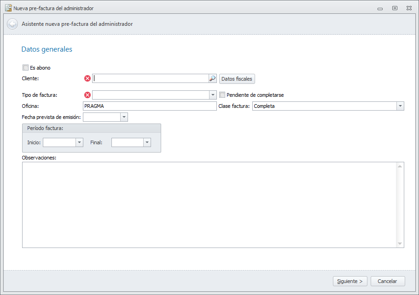
Task: Minimize the pre-factura window
Action: tap(380, 9)
